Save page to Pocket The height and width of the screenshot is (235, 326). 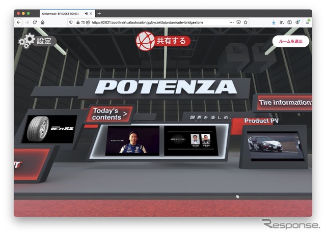pyautogui.click(x=239, y=22)
